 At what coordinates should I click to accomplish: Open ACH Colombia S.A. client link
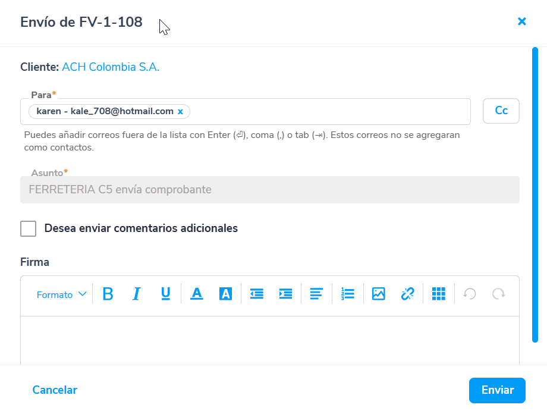pos(111,67)
